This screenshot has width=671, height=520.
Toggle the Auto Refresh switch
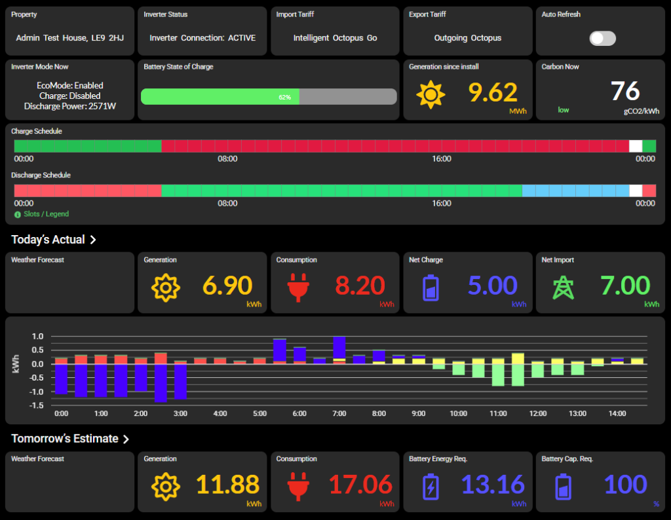(x=602, y=38)
